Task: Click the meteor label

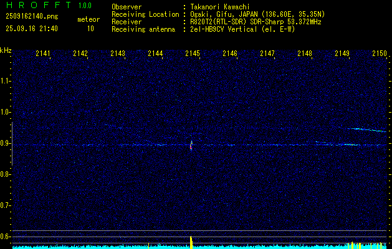Action: pyautogui.click(x=88, y=19)
